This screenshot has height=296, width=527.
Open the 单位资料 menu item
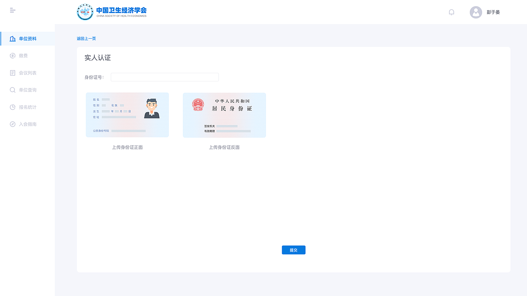(28, 39)
